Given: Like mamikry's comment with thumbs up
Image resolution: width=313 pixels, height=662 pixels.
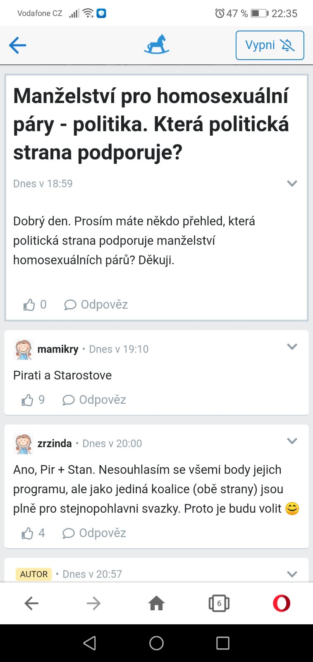Looking at the screenshot, I should point(28,400).
